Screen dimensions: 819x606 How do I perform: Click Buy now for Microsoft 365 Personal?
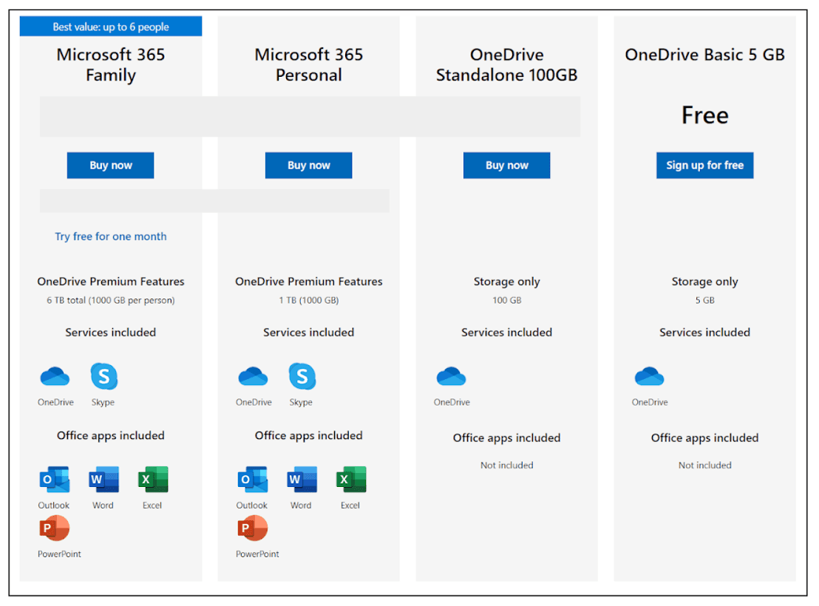click(308, 165)
